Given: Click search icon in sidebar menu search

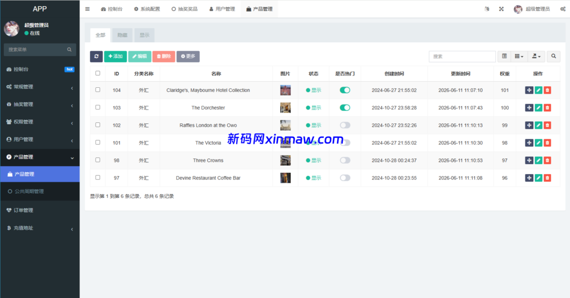Looking at the screenshot, I should click(69, 49).
